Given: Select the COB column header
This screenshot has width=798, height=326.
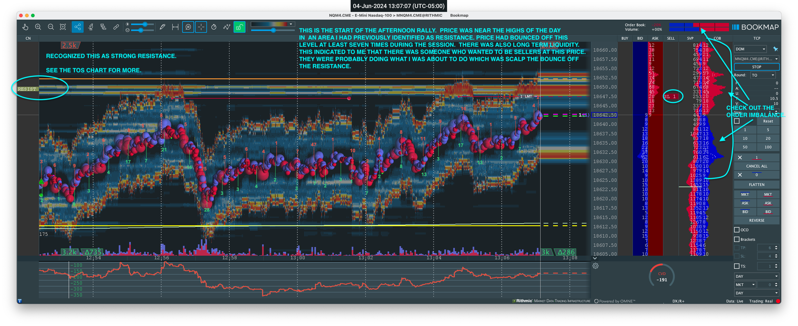Looking at the screenshot, I should pyautogui.click(x=717, y=38).
